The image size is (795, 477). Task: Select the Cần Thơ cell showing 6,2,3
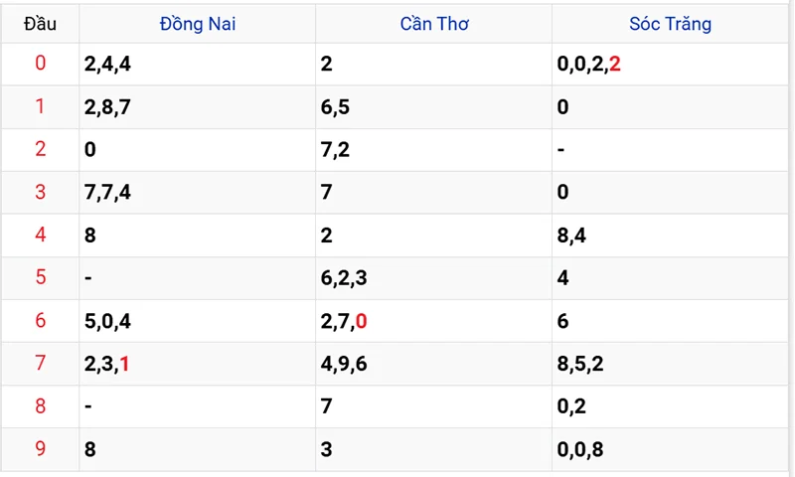(x=344, y=278)
